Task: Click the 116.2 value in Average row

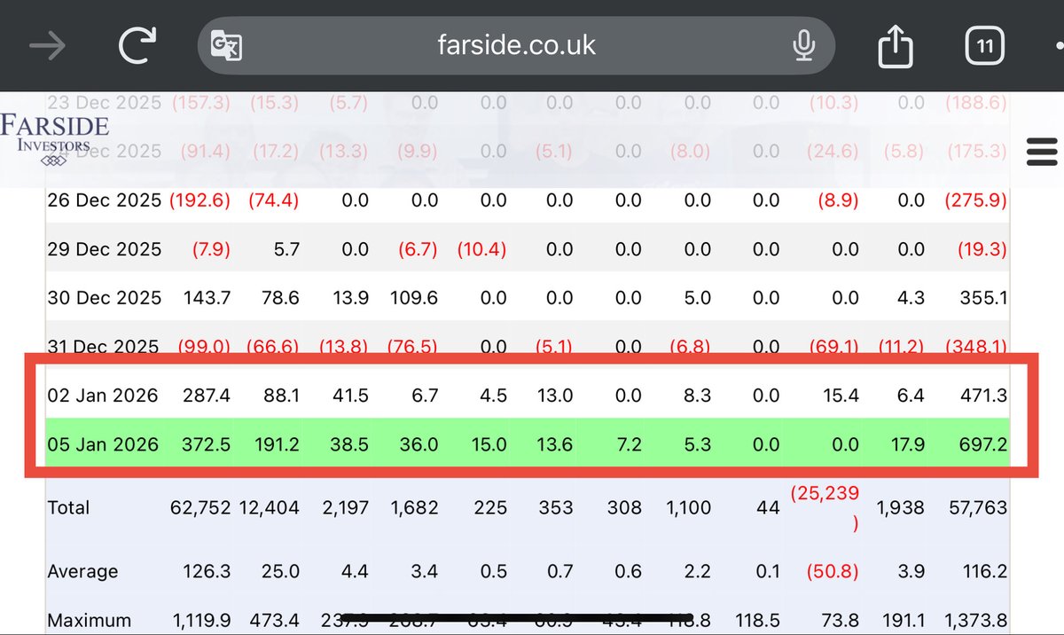Action: (x=983, y=572)
